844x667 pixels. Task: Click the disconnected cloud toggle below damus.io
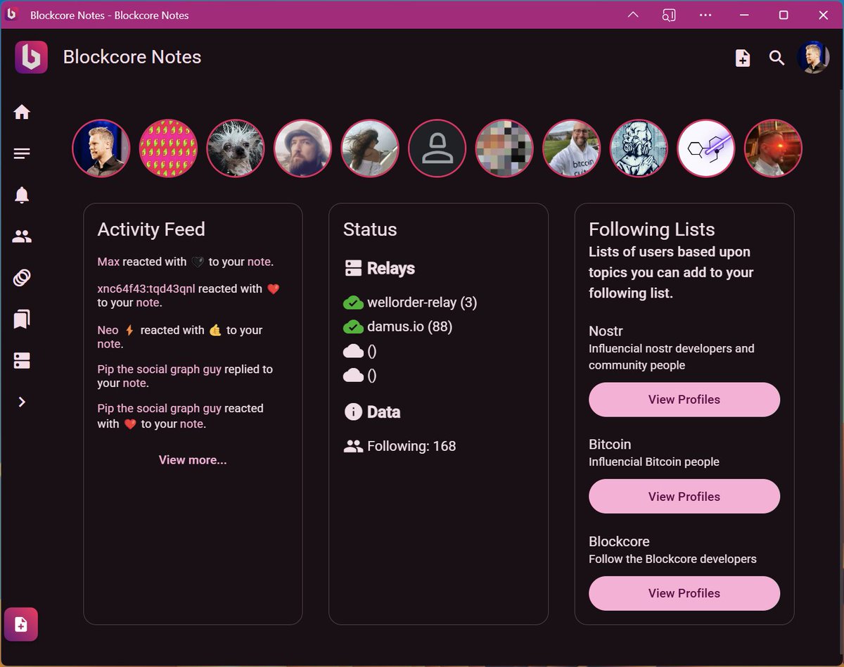[x=353, y=350]
